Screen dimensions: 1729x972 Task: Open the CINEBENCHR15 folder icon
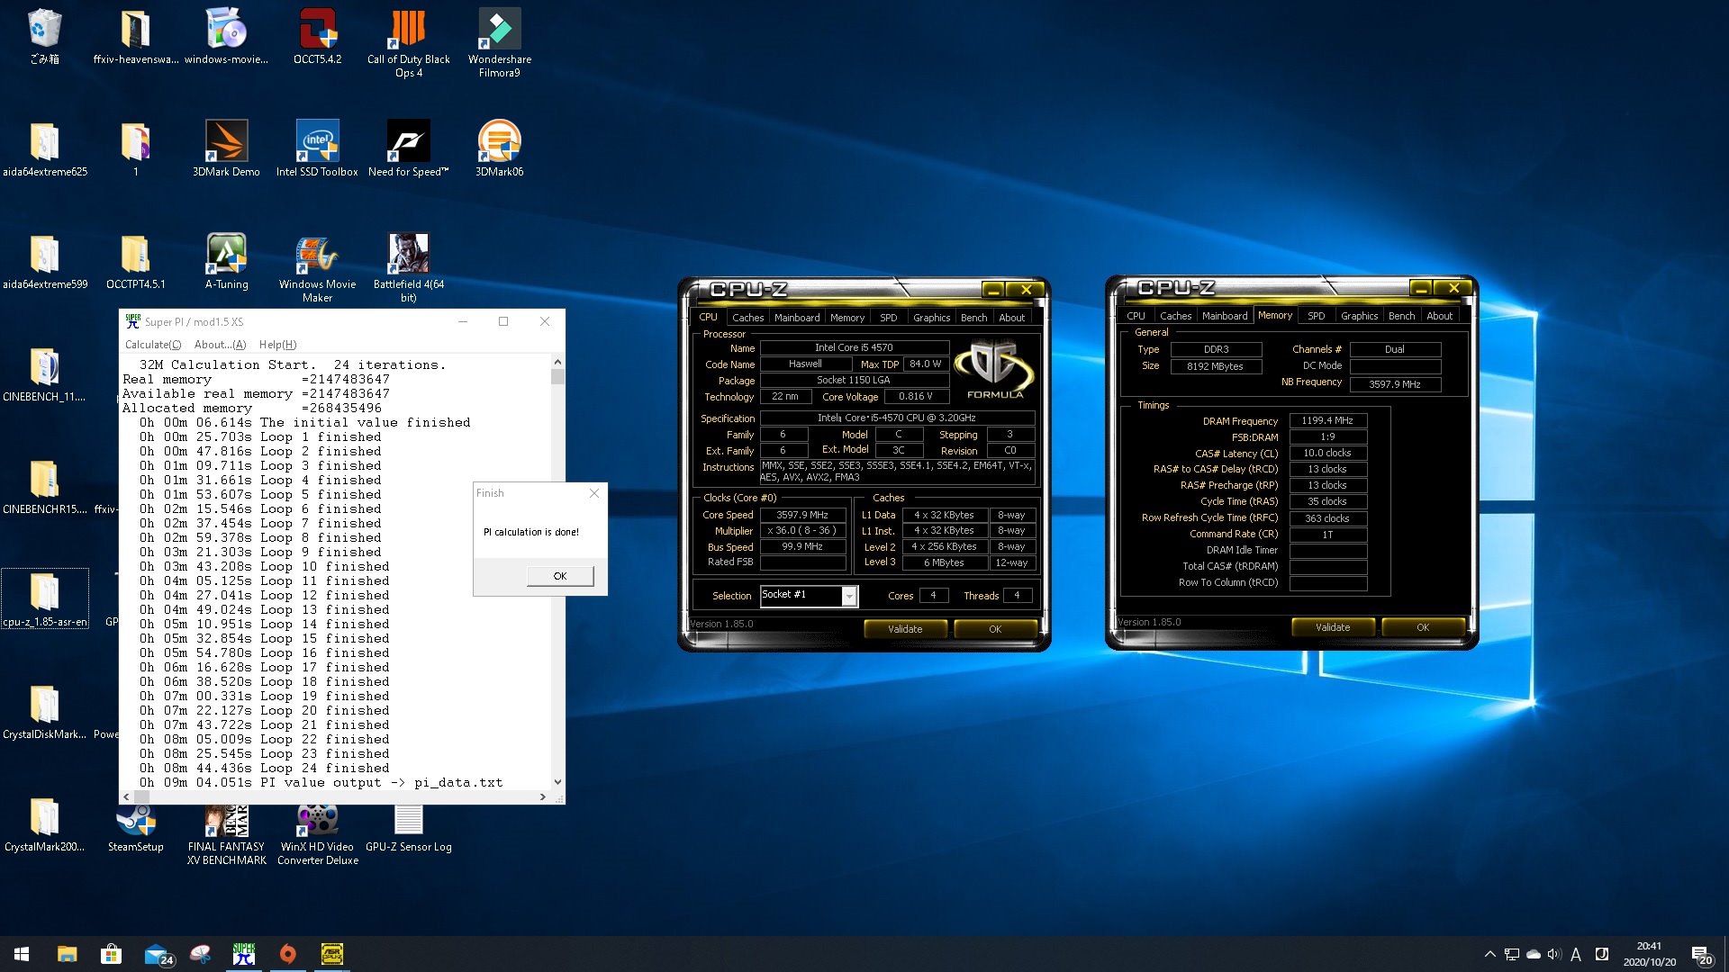[x=44, y=486]
